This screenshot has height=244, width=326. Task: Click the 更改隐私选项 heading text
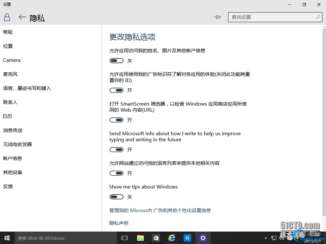(x=132, y=37)
